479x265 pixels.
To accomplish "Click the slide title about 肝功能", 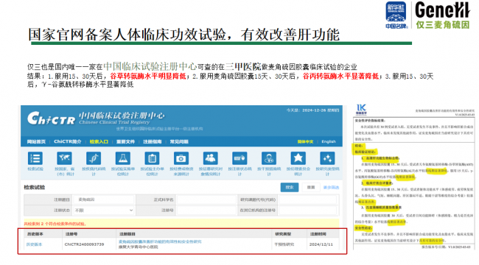I will [x=184, y=35].
